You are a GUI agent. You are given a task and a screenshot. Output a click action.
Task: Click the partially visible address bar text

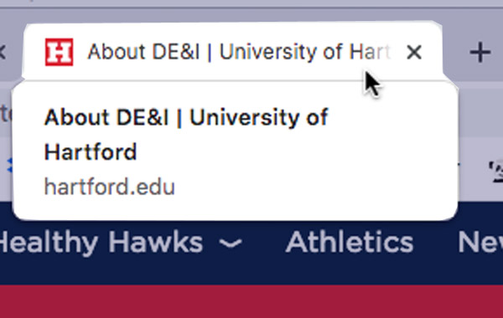click(6, 115)
